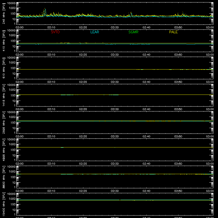Click 03:00 tick label under the 245 MHz plot
This screenshot has width=218, height=218.
click(210, 28)
